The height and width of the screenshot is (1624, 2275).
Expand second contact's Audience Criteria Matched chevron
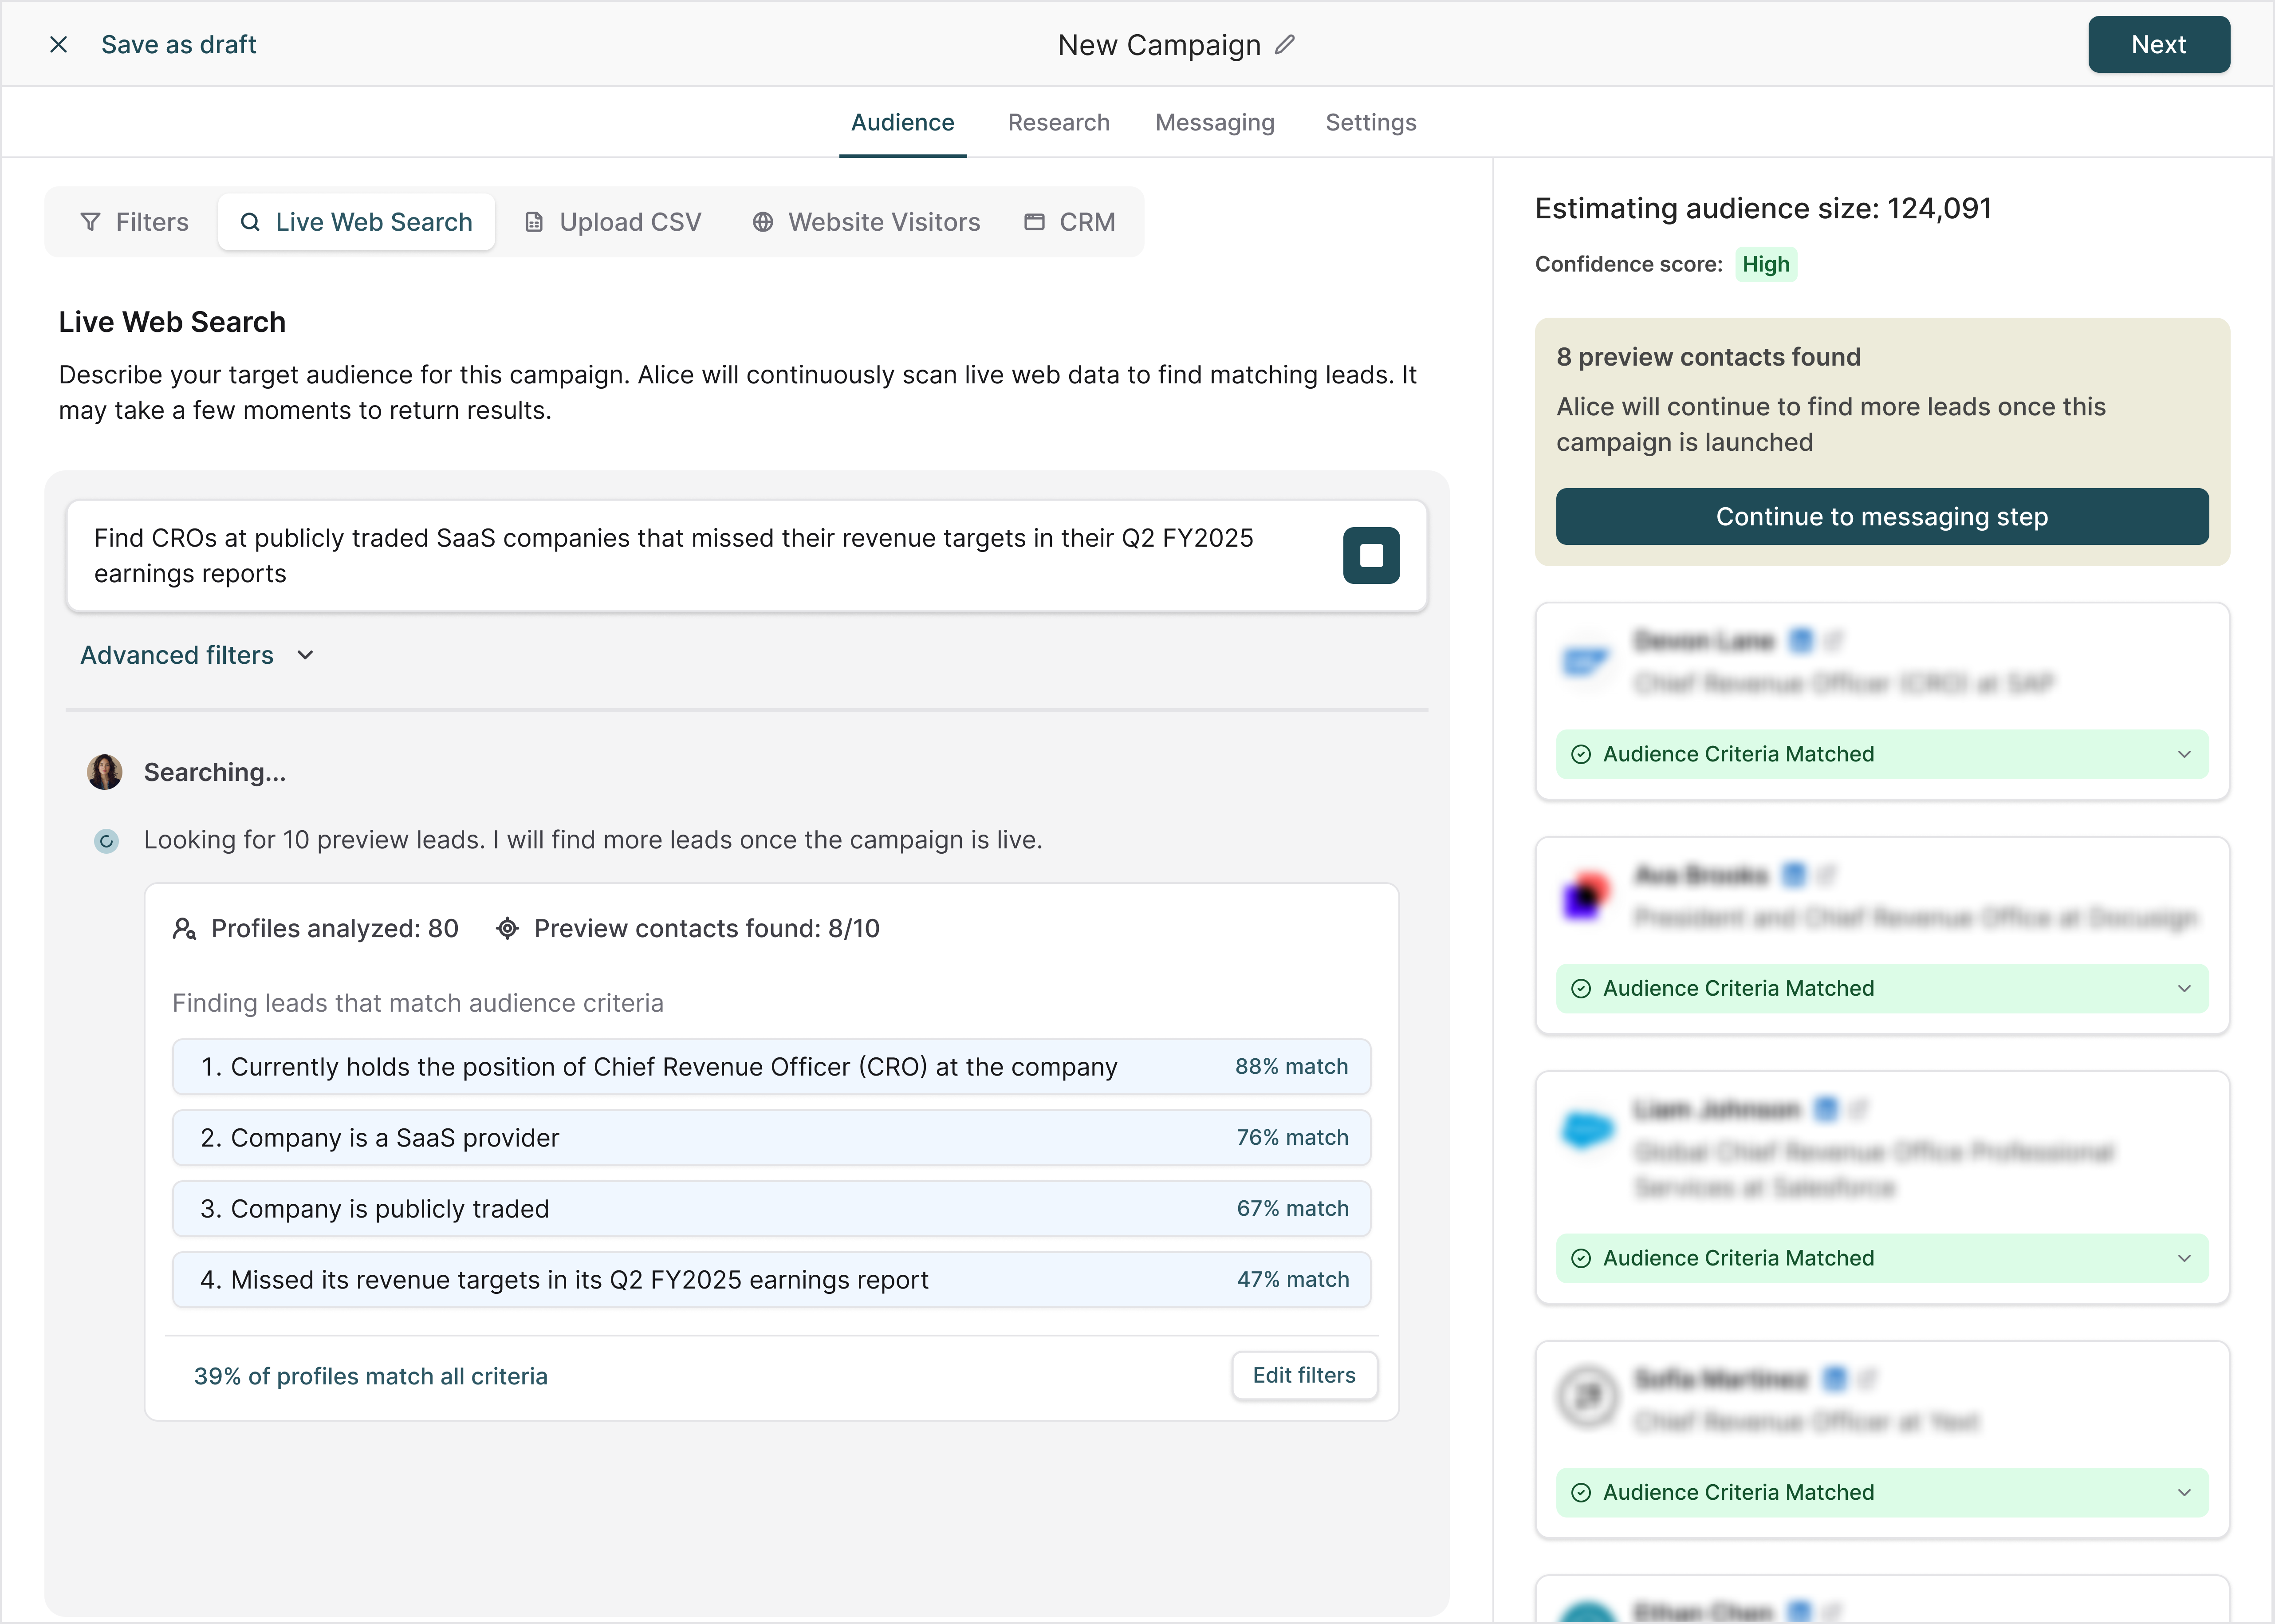pyautogui.click(x=2183, y=988)
